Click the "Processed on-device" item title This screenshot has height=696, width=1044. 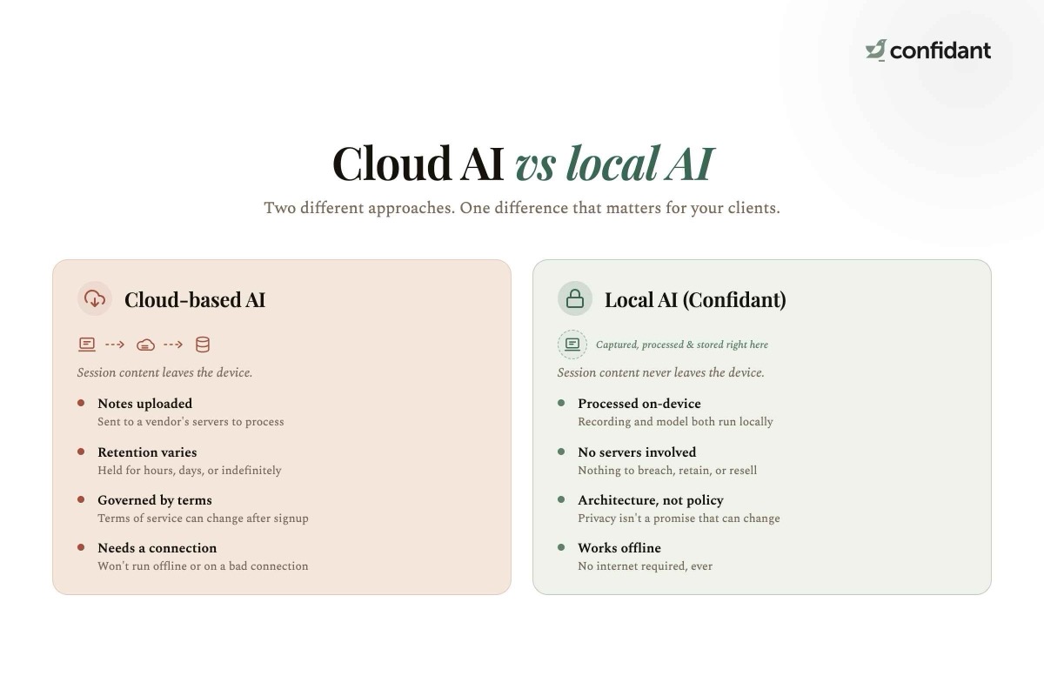tap(639, 404)
